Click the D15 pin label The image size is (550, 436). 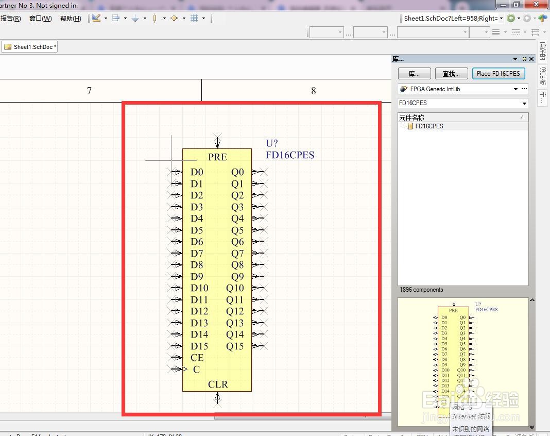point(199,346)
